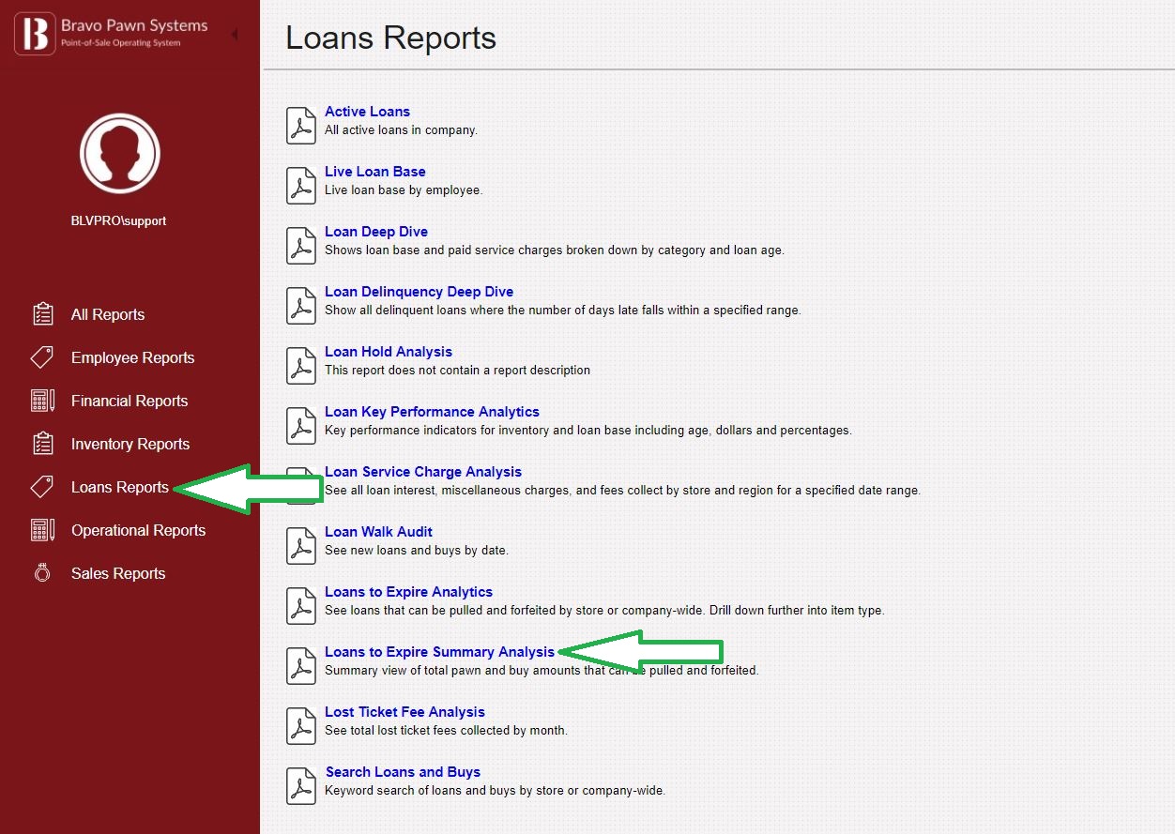Click the Sales Reports ring icon
This screenshot has width=1175, height=834.
click(x=42, y=573)
